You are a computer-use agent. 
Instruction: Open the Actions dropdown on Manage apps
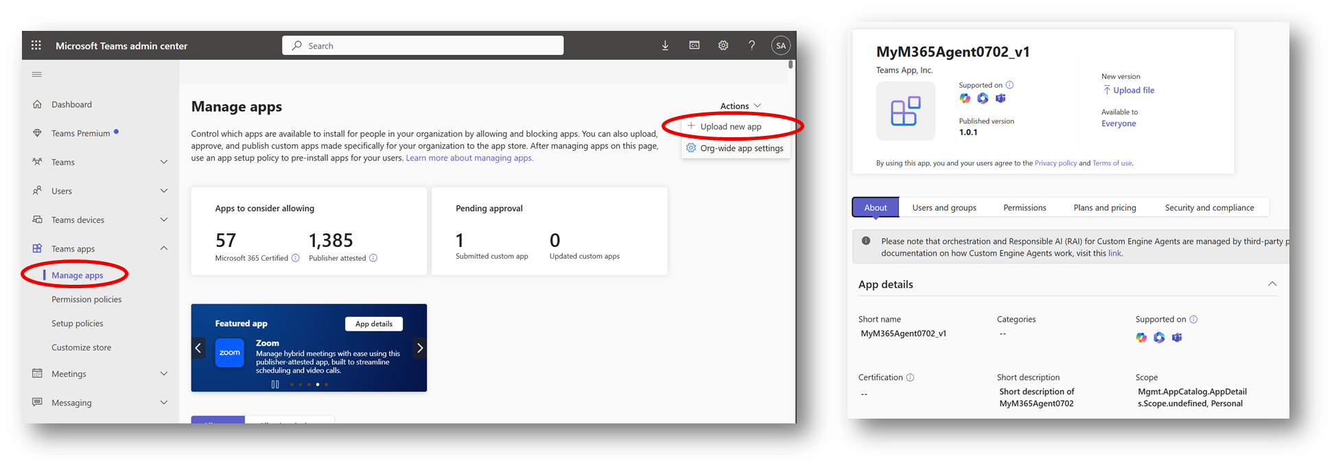(x=740, y=106)
